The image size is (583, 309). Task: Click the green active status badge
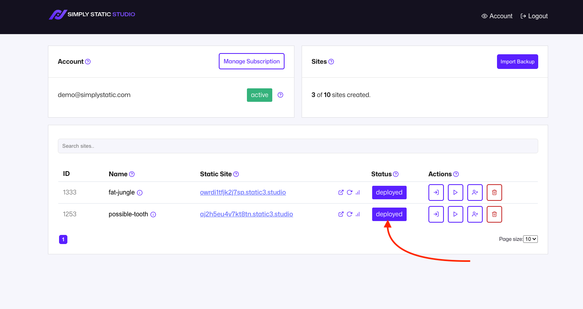point(260,95)
